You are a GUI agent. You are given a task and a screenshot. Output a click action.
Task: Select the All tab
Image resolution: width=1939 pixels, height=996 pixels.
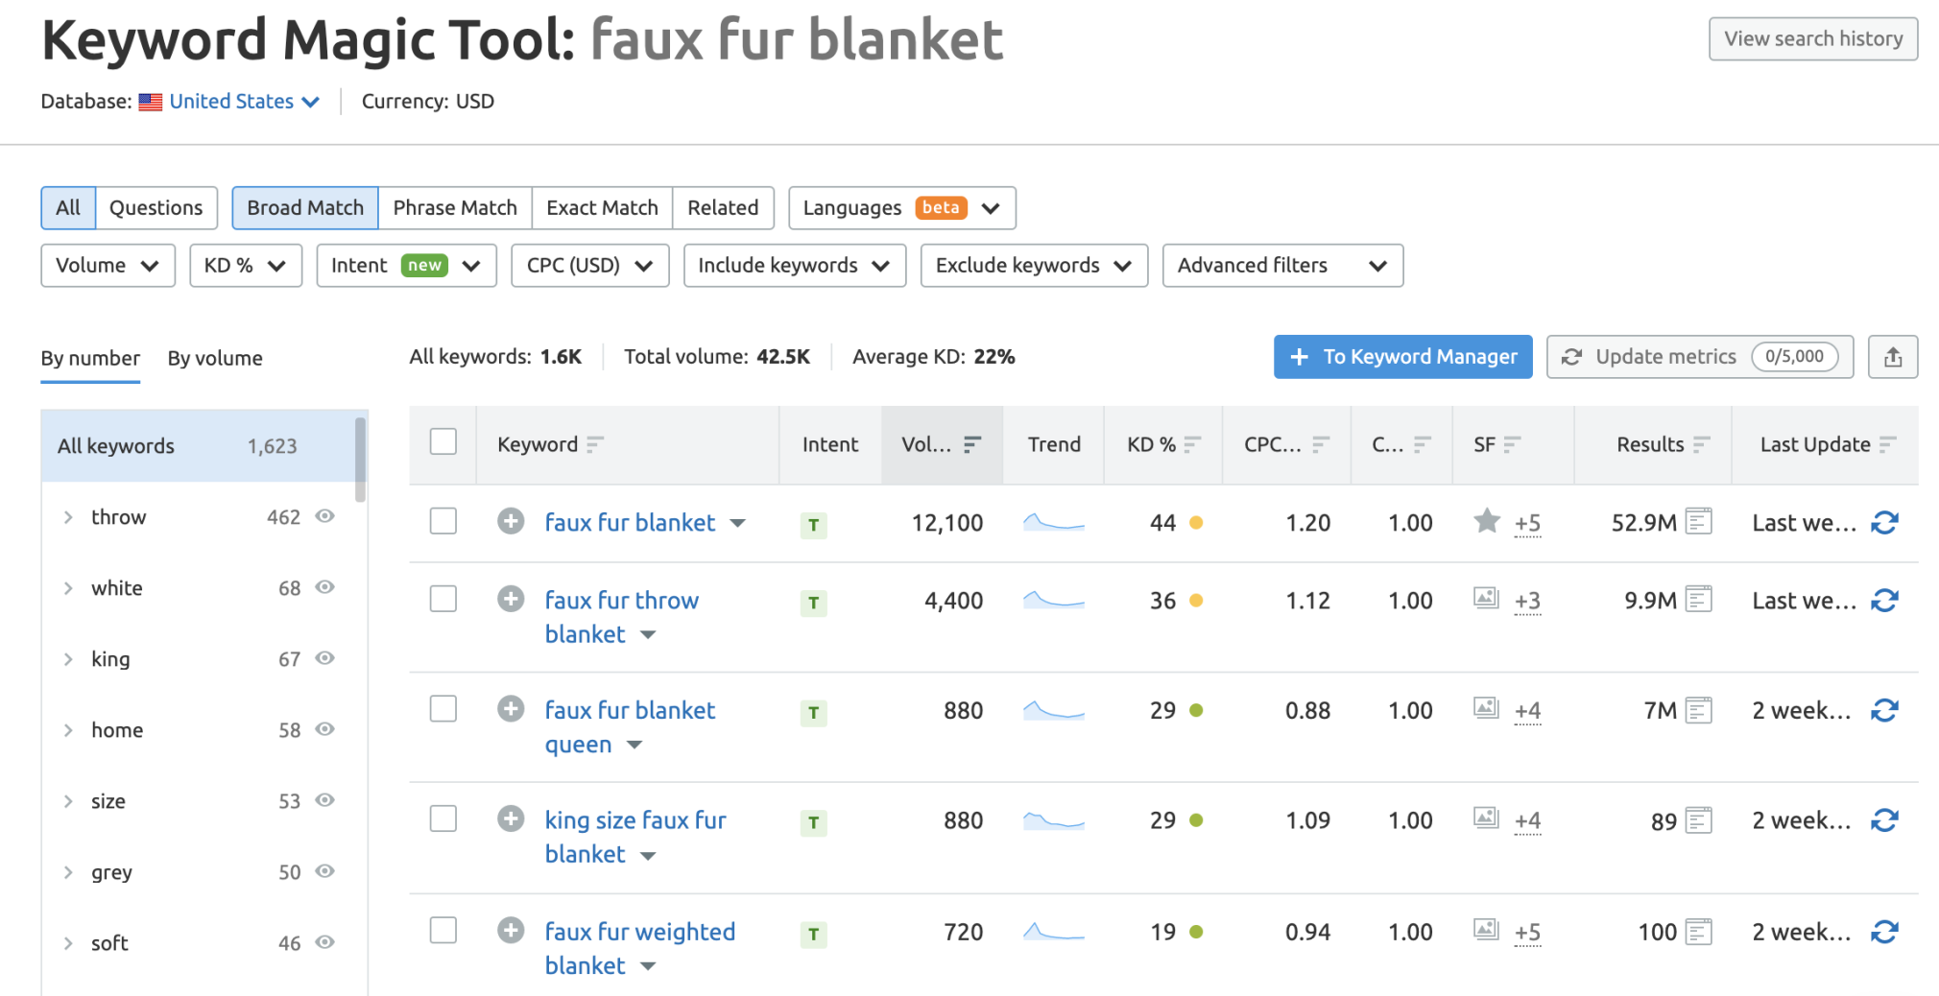click(68, 208)
